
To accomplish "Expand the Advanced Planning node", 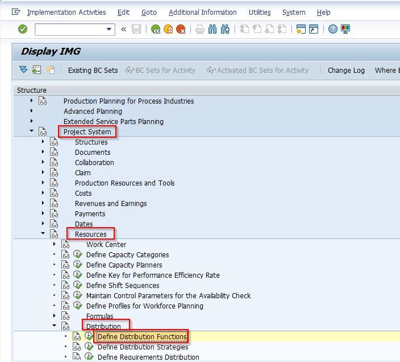I will 31,111.
